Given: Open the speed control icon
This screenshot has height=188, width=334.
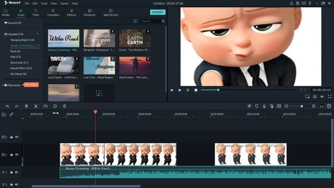Looking at the screenshot, I should click(x=45, y=106).
